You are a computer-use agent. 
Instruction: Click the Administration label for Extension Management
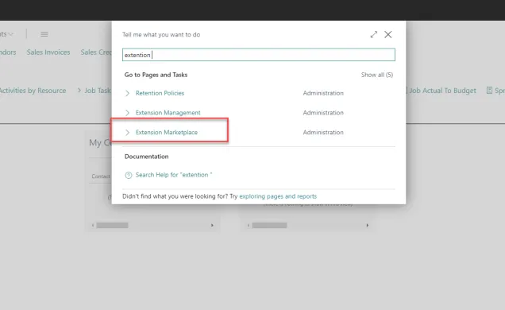tap(323, 113)
